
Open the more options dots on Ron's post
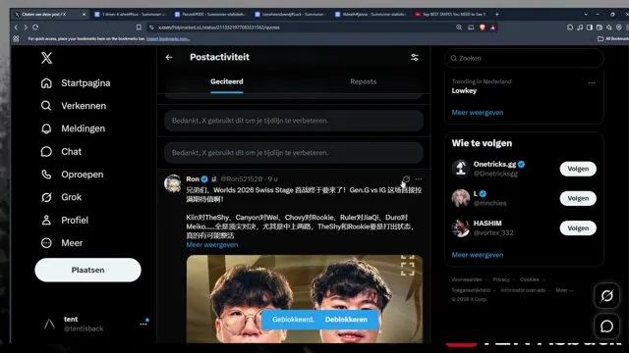tap(419, 178)
